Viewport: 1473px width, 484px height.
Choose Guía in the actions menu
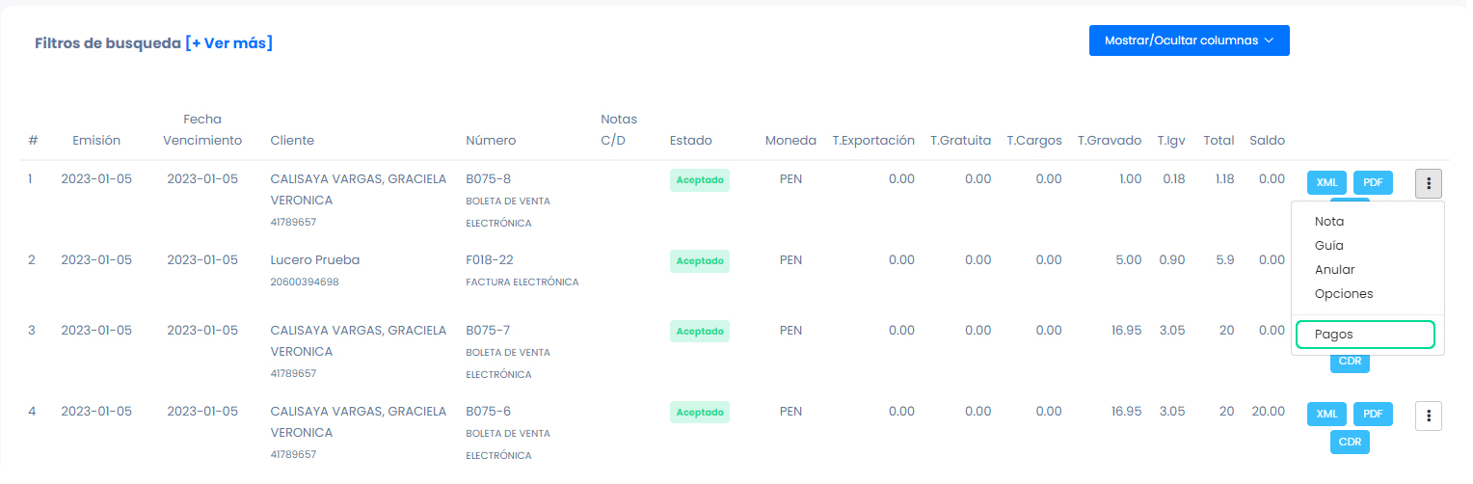pos(1328,246)
